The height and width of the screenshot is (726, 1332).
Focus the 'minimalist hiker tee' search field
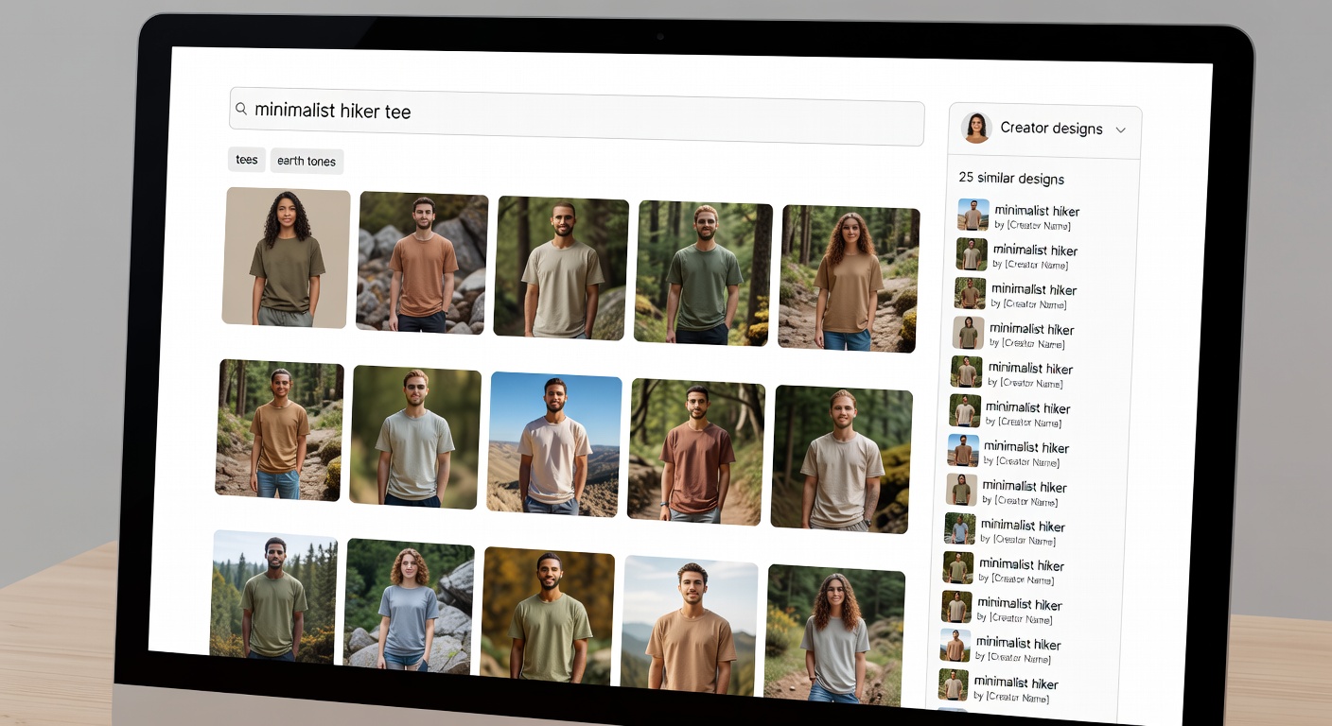[576, 117]
